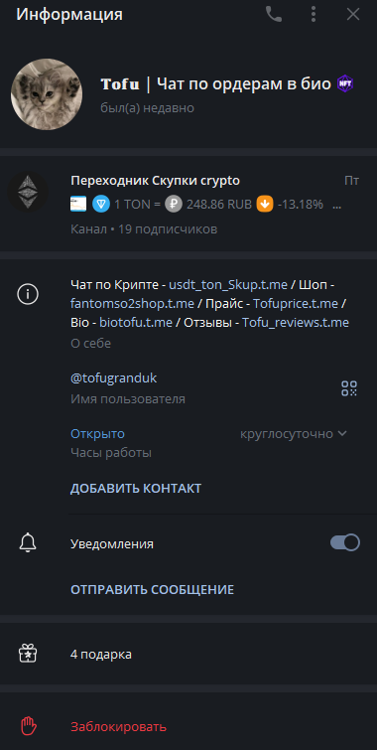
Task: Click the info circle icon beside bio
Action: pyautogui.click(x=28, y=294)
